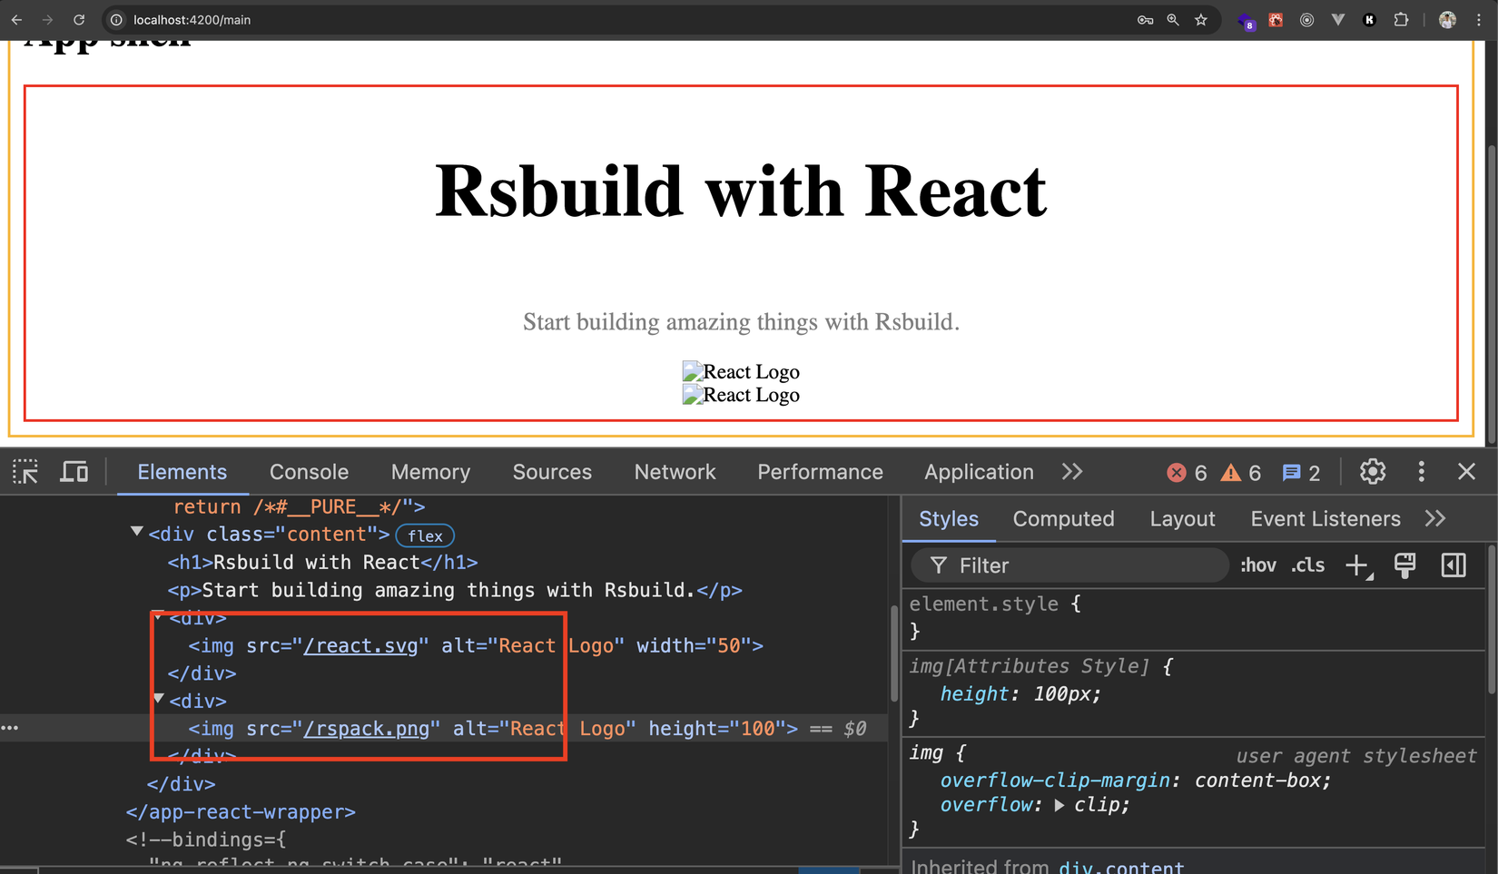
Task: Click the concentric-circles extension icon
Action: tap(1306, 19)
